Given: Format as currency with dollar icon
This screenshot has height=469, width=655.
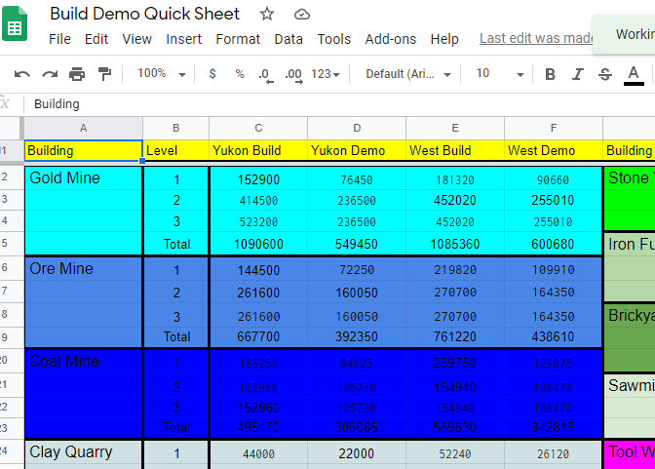Looking at the screenshot, I should (212, 74).
